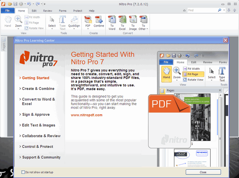Open the To Other dropdown arrow
This screenshot has height=178, width=239.
(147, 29)
